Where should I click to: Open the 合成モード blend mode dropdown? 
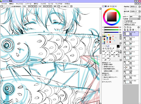139,17
